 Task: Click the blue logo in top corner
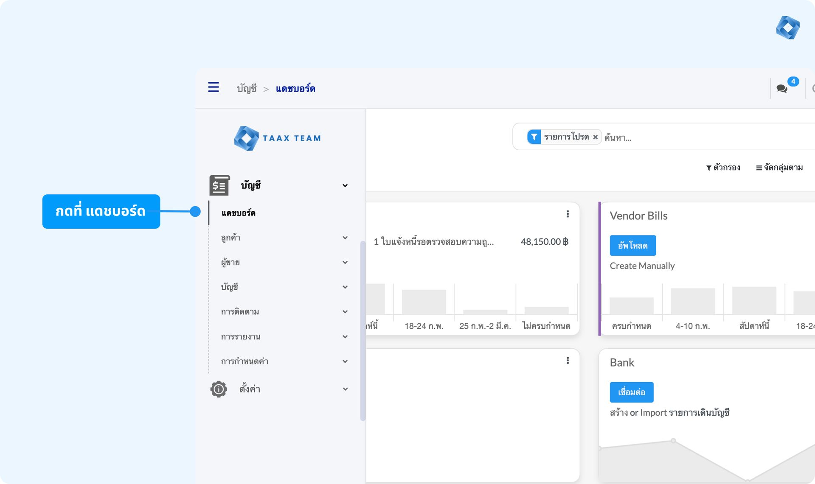pyautogui.click(x=788, y=28)
